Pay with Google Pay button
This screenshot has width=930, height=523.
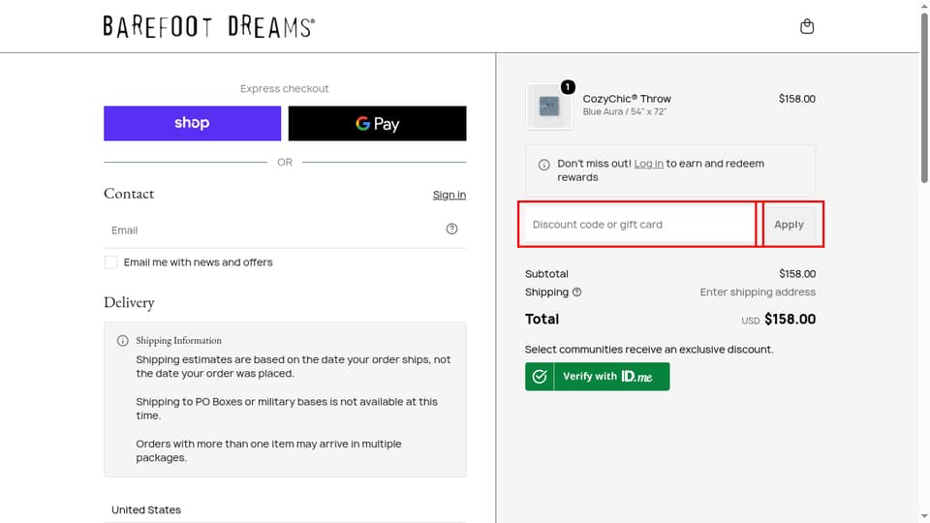(x=377, y=123)
